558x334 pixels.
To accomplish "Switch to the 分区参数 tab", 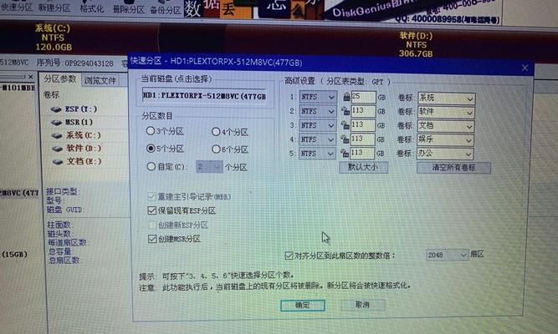I will pyautogui.click(x=59, y=78).
